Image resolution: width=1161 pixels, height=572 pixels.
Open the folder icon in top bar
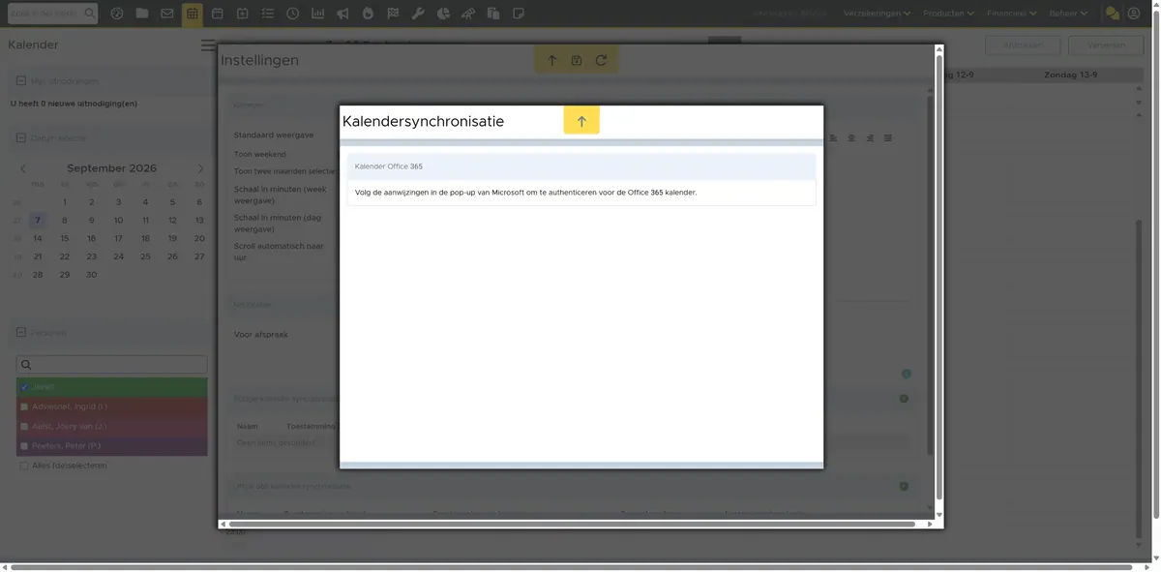(142, 14)
